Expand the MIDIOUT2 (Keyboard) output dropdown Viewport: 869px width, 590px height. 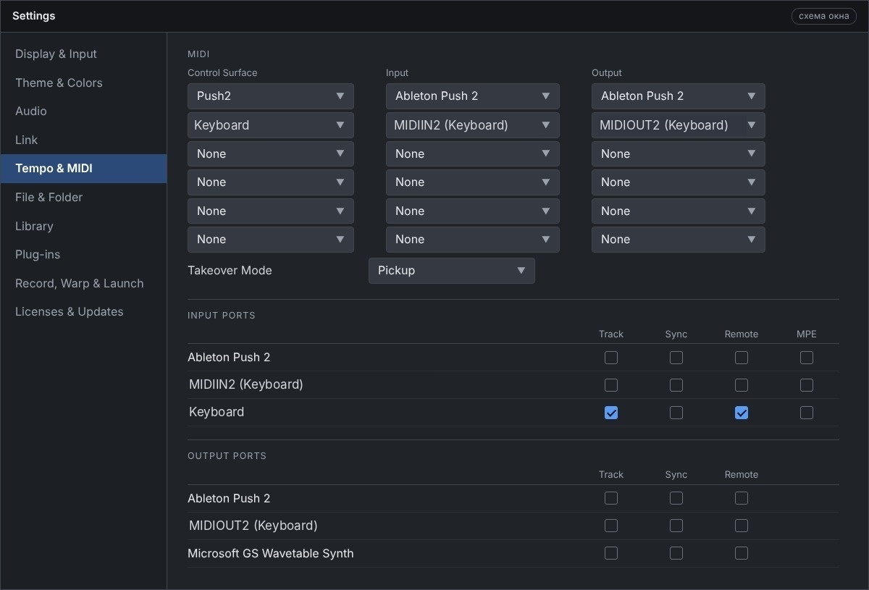[678, 125]
